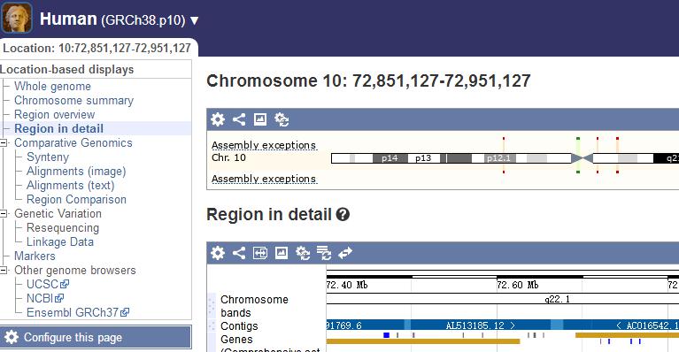
Task: Open configure gear in chromosome panel toolbar
Action: coord(218,119)
